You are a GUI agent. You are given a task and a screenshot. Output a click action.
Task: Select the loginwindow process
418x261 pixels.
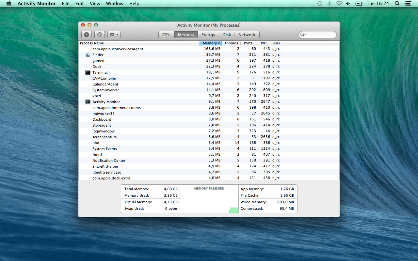[x=209, y=131]
